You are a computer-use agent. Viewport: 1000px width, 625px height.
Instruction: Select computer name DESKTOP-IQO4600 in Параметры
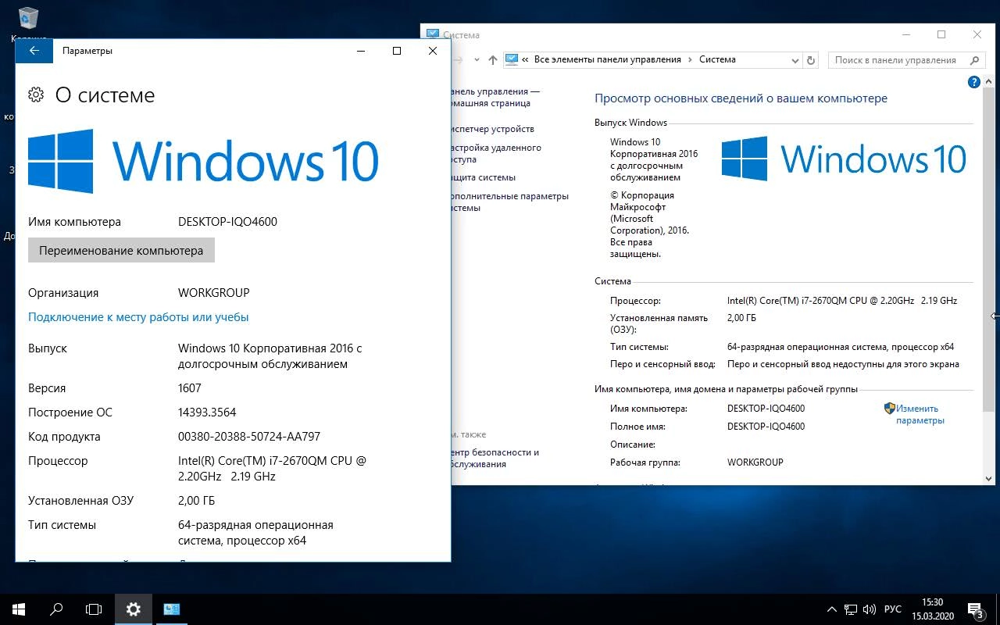pos(227,222)
